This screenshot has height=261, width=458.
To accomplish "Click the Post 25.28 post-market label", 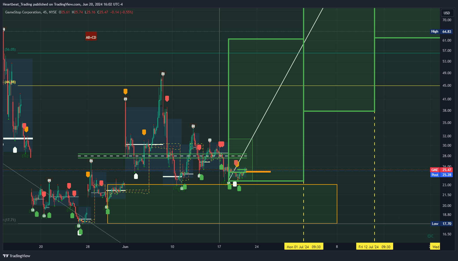I will pyautogui.click(x=441, y=175).
